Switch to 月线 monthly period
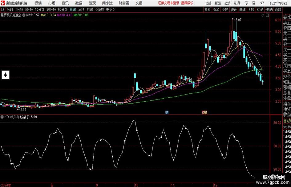 (90, 10)
